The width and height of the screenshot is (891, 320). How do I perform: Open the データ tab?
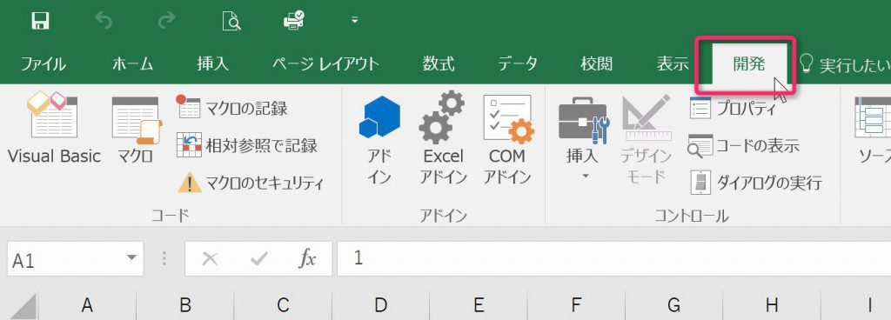(x=518, y=63)
